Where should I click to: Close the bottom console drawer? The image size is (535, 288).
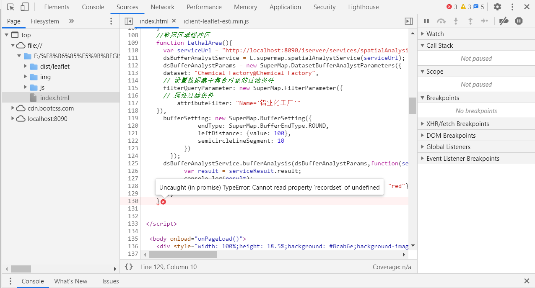[527, 281]
